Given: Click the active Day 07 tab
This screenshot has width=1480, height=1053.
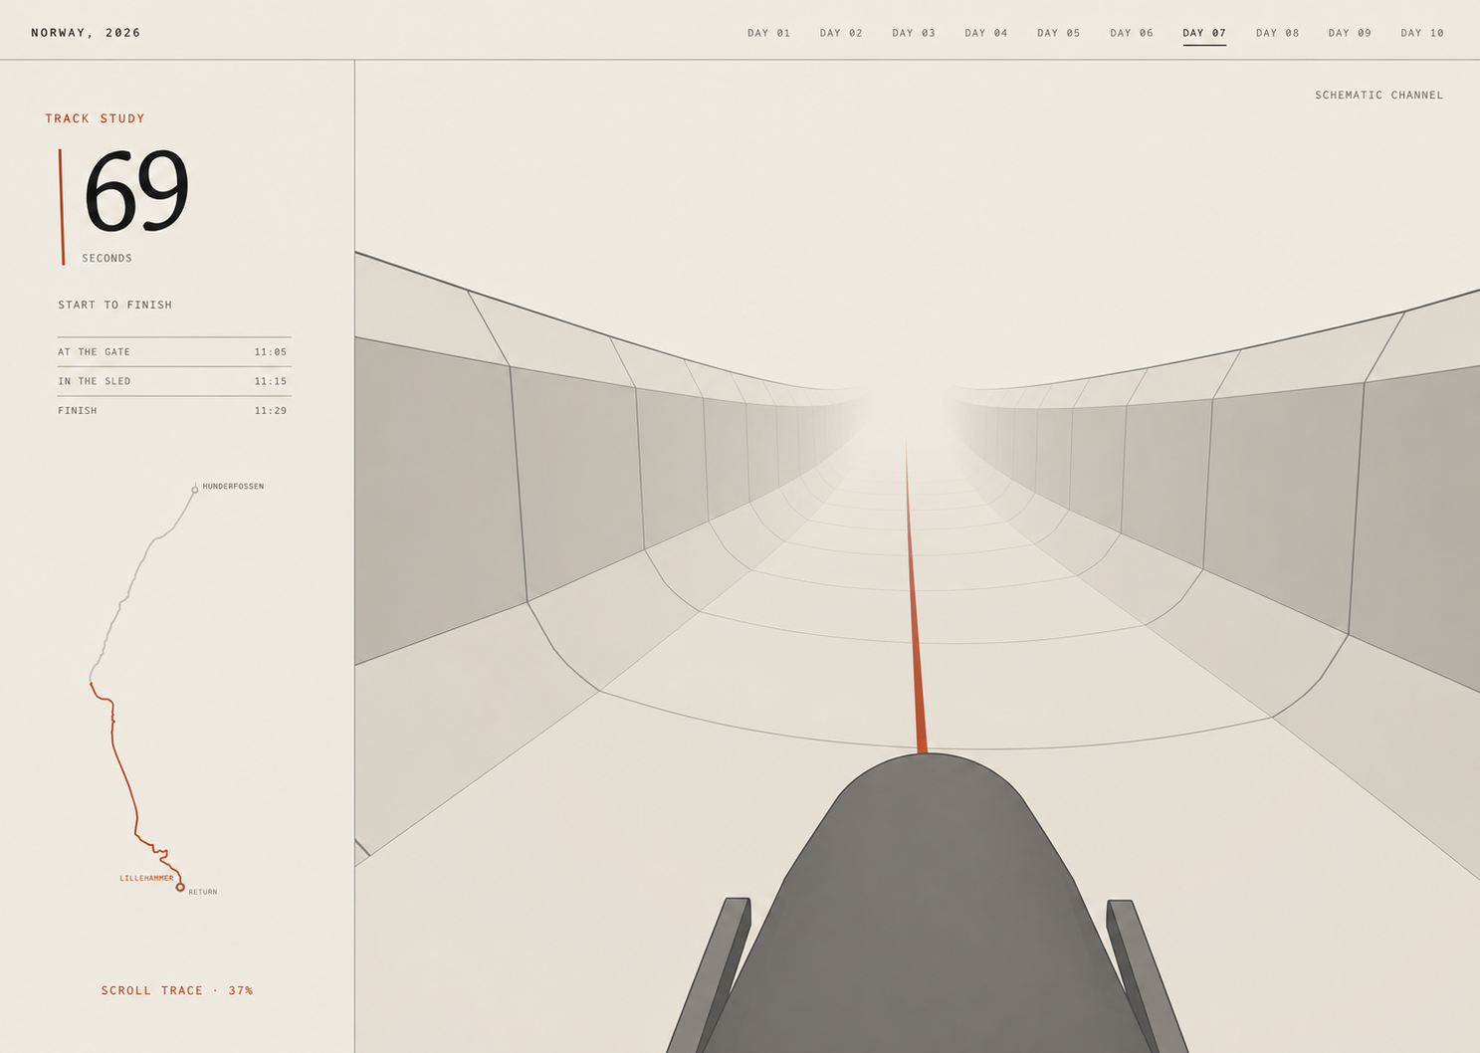Looking at the screenshot, I should pos(1204,34).
